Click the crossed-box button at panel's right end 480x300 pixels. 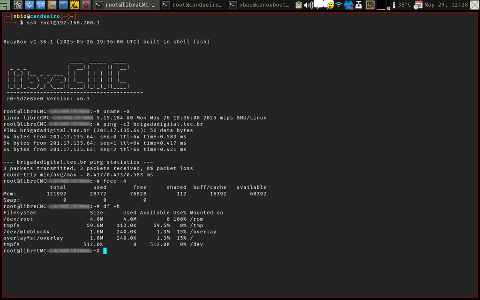474,5
